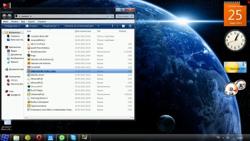The image size is (250, 141).
Task: Click the analog clock gadget
Action: [235, 40]
